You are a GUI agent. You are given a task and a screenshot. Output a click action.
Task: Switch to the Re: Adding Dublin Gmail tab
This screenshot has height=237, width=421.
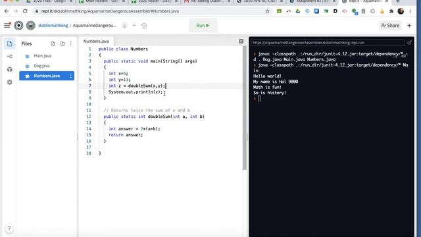tap(205, 1)
